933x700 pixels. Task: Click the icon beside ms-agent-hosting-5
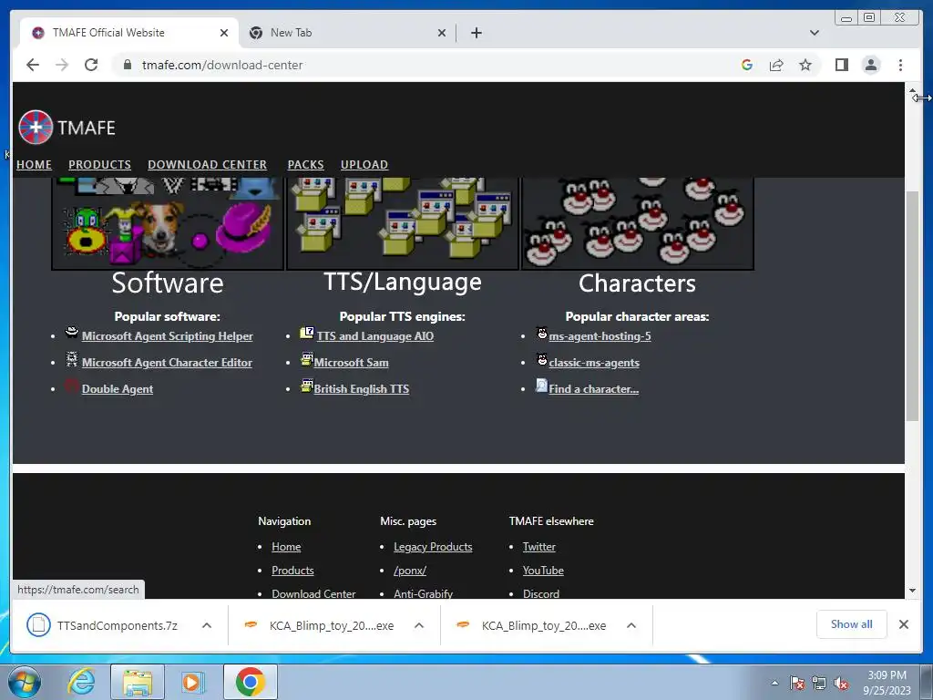(541, 333)
